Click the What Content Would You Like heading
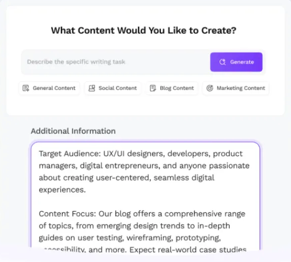Image resolution: width=291 pixels, height=262 pixels. [144, 30]
